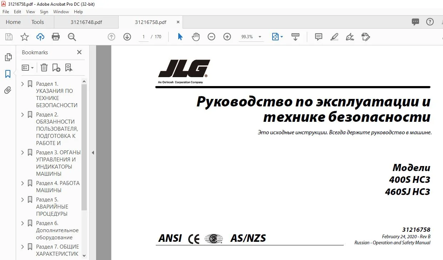Go to next page arrow

pos(127,37)
